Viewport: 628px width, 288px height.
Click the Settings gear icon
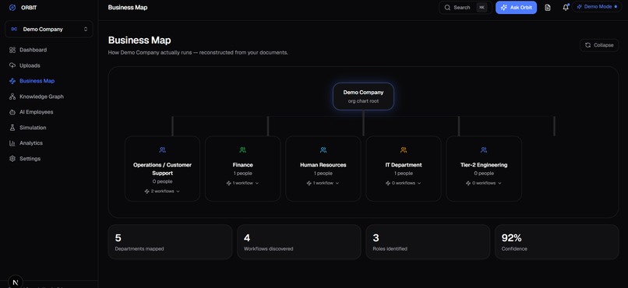click(12, 159)
